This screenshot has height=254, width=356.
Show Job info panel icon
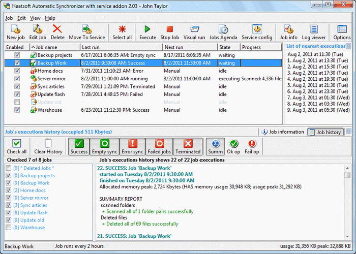pyautogui.click(x=288, y=29)
